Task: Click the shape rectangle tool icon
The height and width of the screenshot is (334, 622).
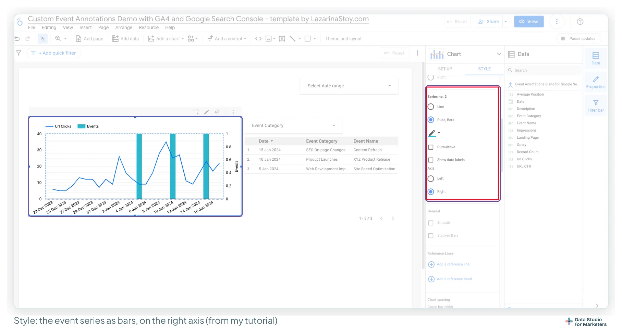Action: [308, 39]
